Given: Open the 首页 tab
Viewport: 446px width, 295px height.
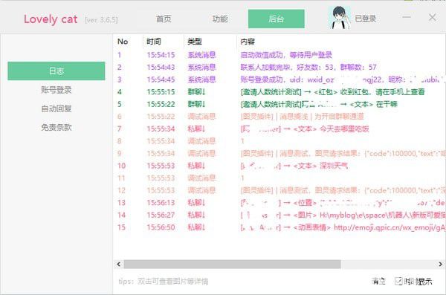Looking at the screenshot, I should pos(164,19).
